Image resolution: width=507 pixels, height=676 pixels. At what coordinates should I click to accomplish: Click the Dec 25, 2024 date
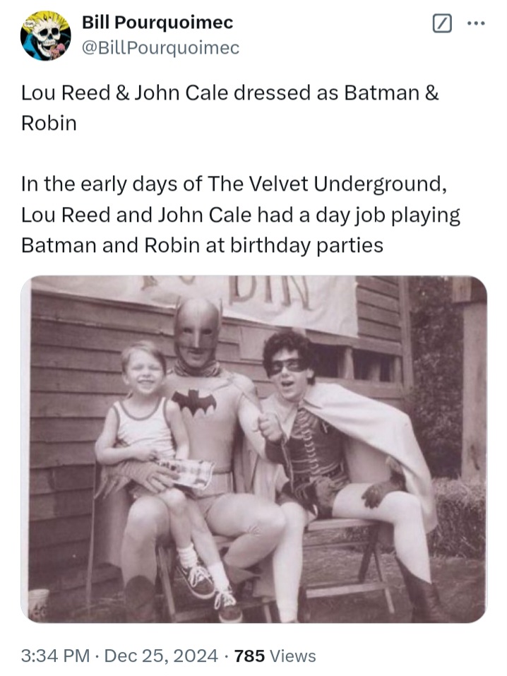click(x=161, y=656)
